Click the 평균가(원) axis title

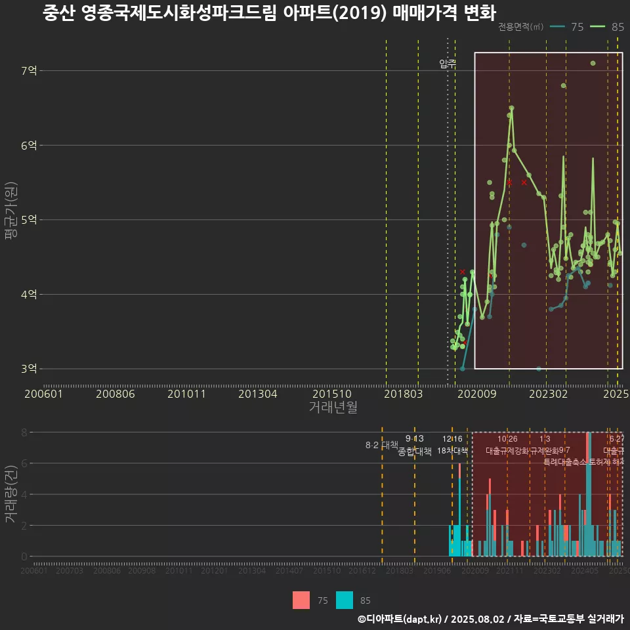11,211
